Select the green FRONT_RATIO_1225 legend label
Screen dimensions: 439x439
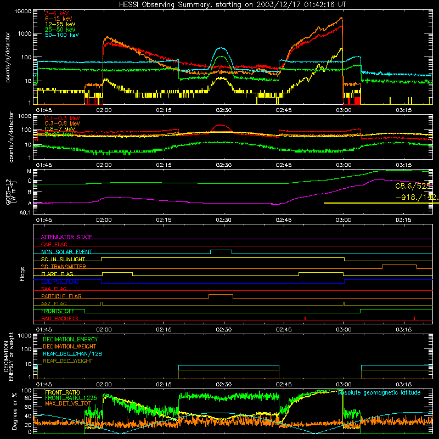tap(71, 398)
